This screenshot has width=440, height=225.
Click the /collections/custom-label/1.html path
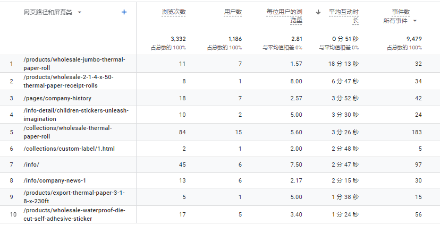69,149
